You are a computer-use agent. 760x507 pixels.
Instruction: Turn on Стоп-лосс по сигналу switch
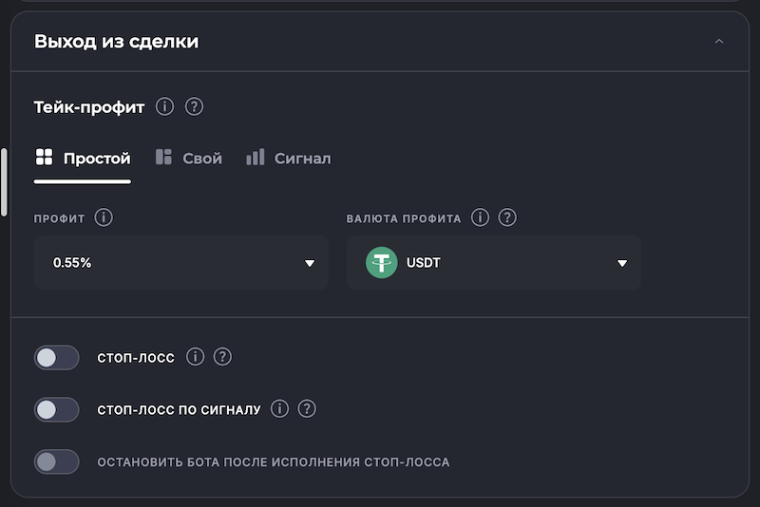click(x=56, y=409)
